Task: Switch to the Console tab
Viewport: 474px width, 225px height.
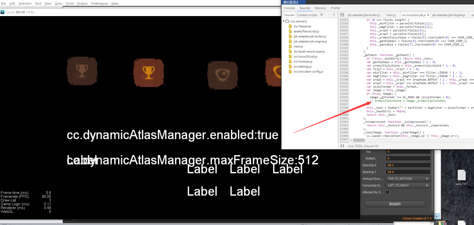Action: coord(289,8)
